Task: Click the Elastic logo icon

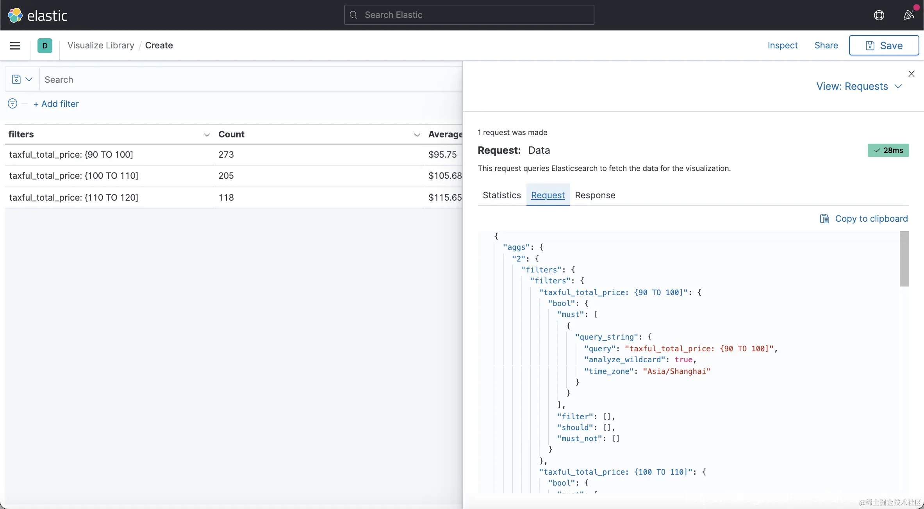Action: pyautogui.click(x=15, y=15)
